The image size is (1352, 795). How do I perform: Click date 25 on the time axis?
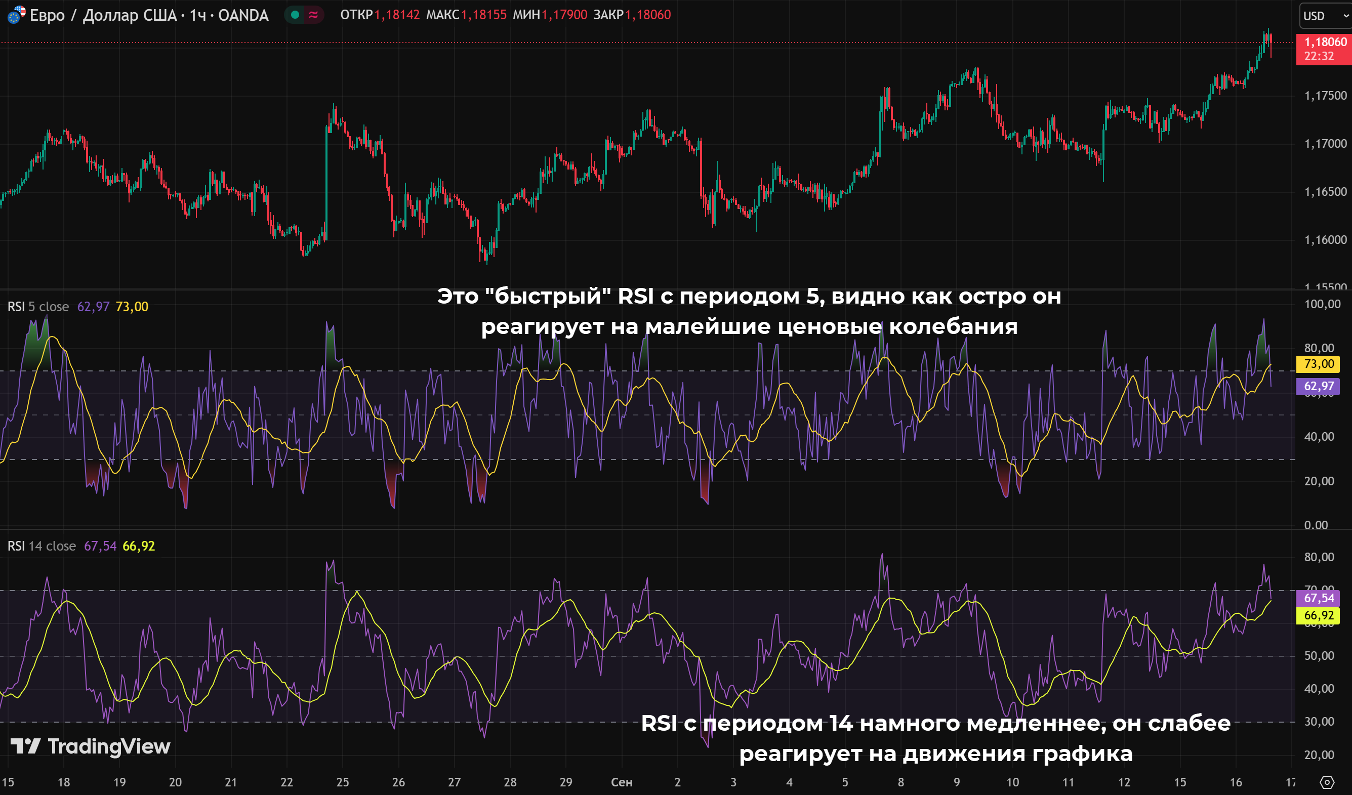pos(342,782)
